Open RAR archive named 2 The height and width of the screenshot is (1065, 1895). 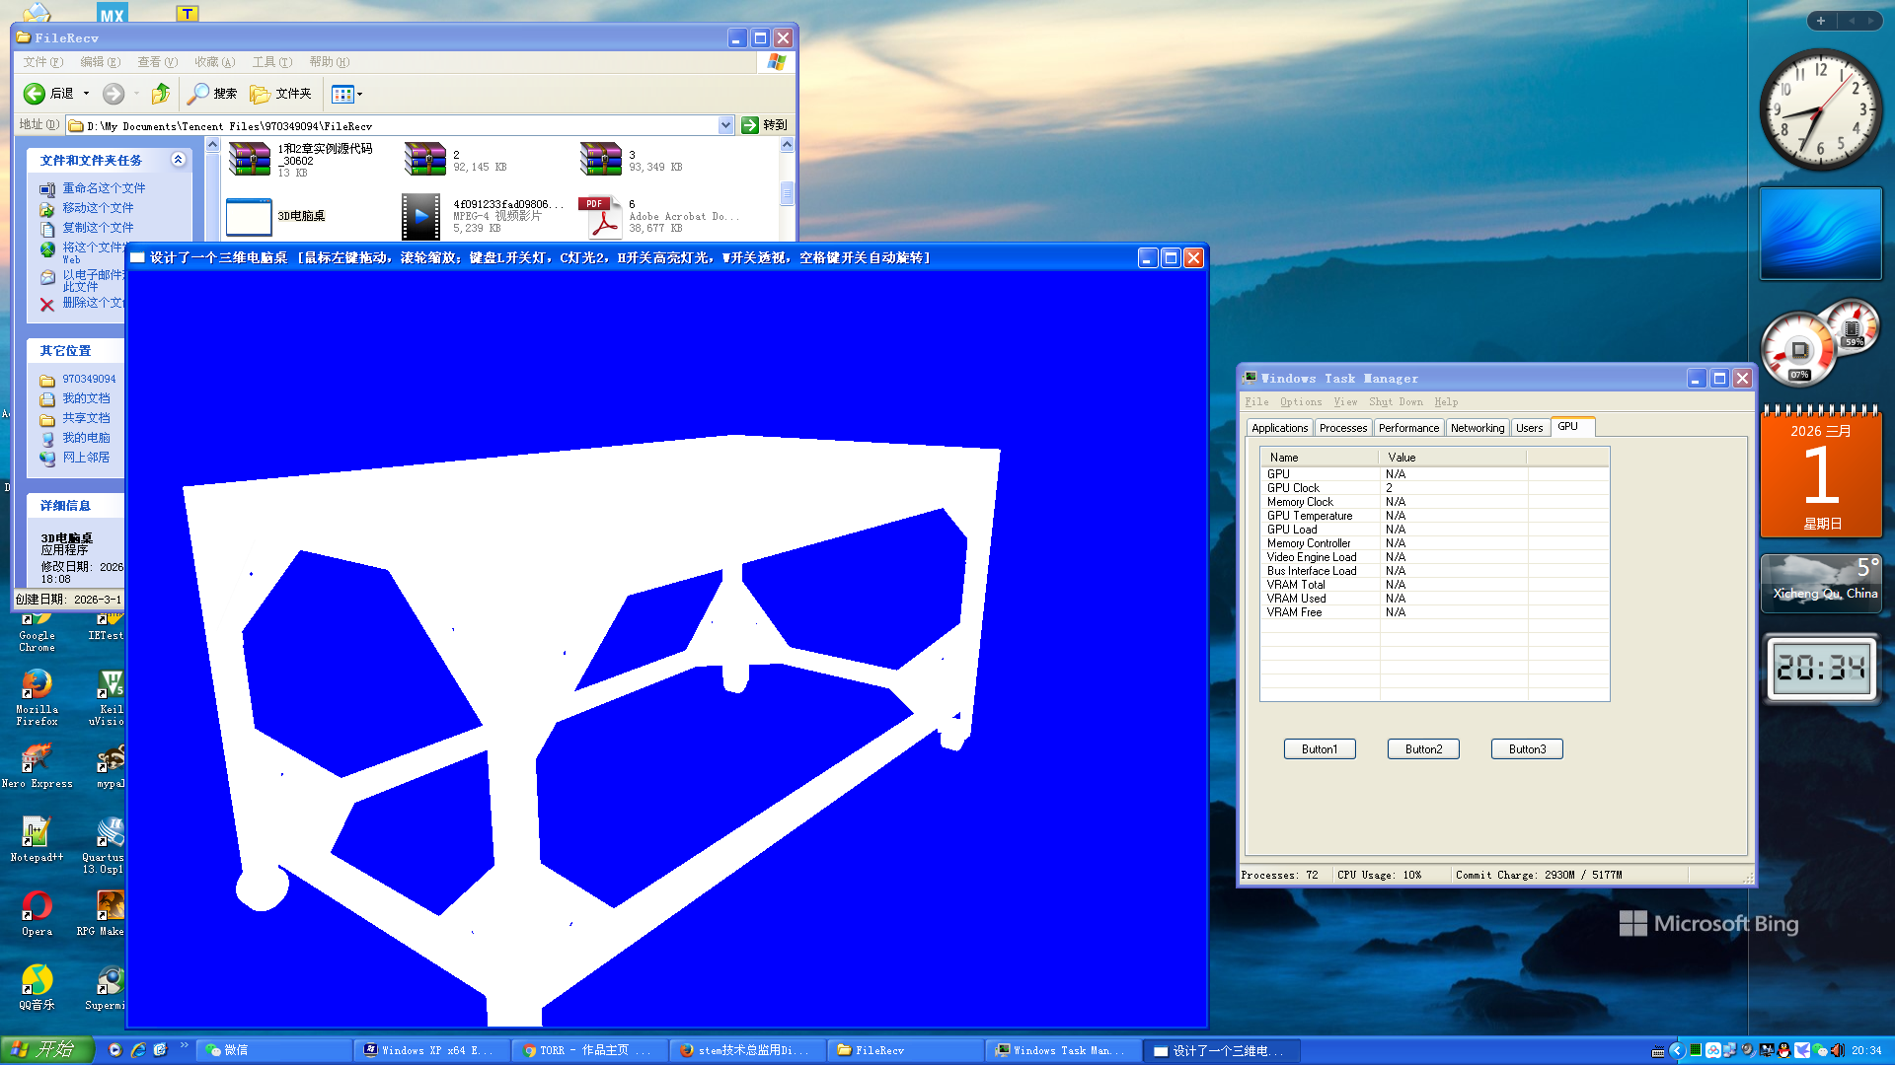[x=425, y=160]
